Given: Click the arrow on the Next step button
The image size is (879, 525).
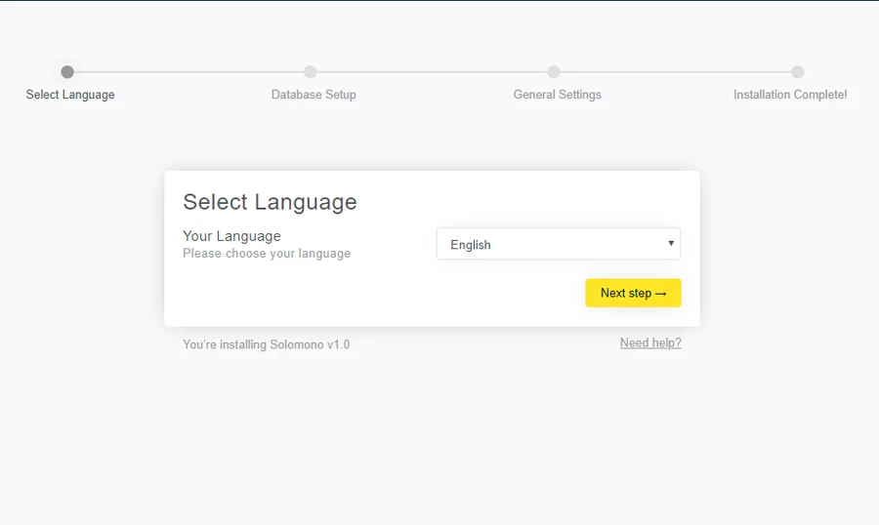Looking at the screenshot, I should tap(661, 294).
